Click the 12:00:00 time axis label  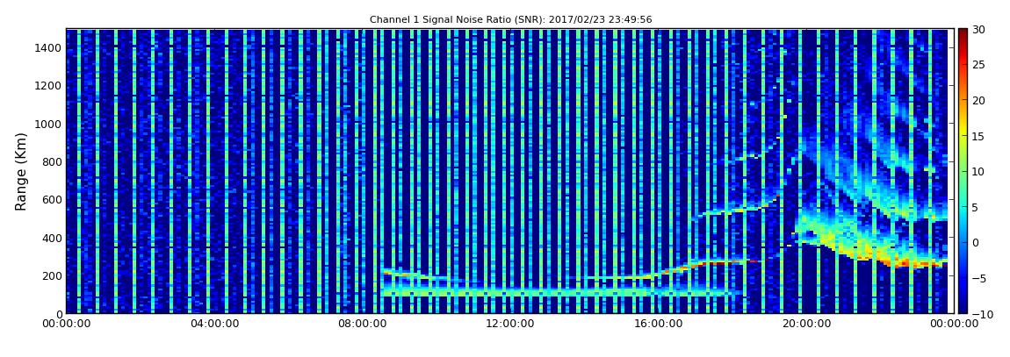coord(509,324)
